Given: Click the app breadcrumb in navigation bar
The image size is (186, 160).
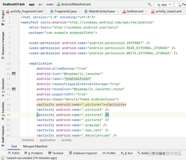Looking at the screenshot, I should pos(32,4).
